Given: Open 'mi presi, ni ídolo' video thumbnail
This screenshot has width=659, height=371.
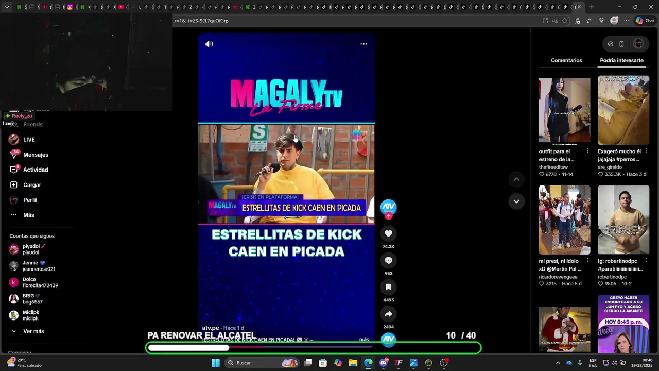Looking at the screenshot, I should tap(564, 220).
